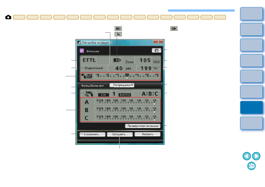The height and width of the screenshot is (187, 265).
Task: Toggle the Вспышка checkbox
Action: tap(82, 50)
